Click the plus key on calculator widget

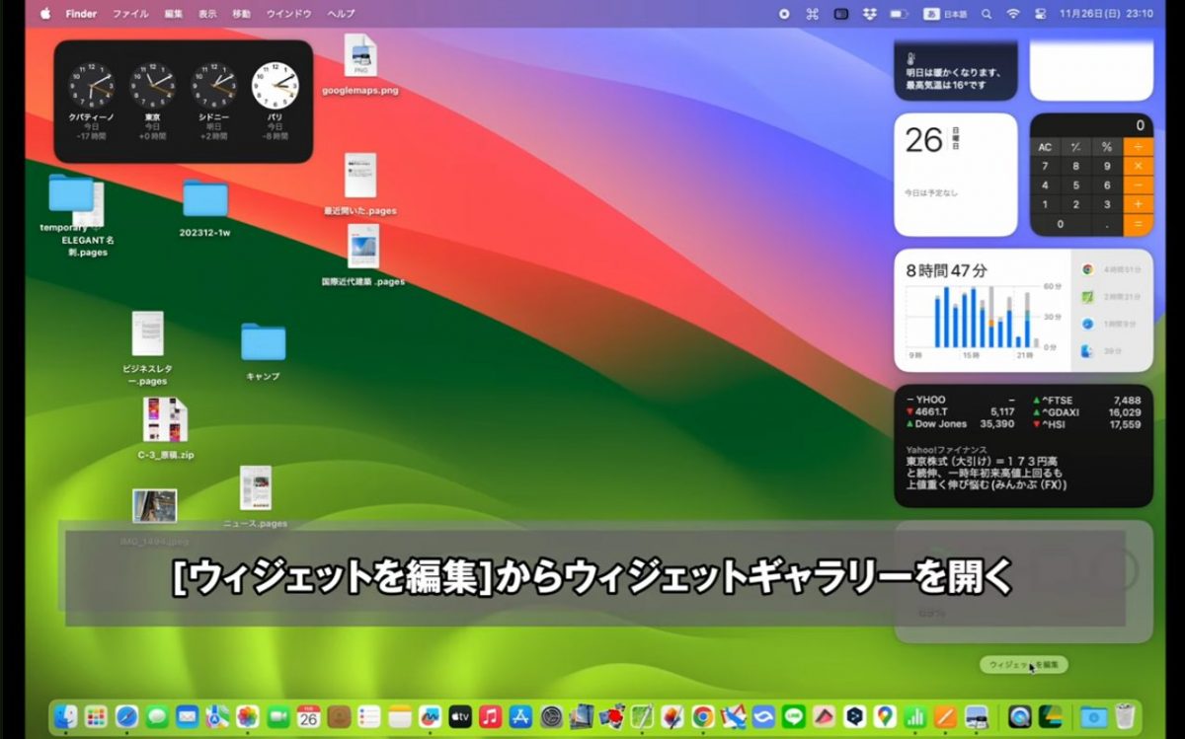pos(1138,204)
